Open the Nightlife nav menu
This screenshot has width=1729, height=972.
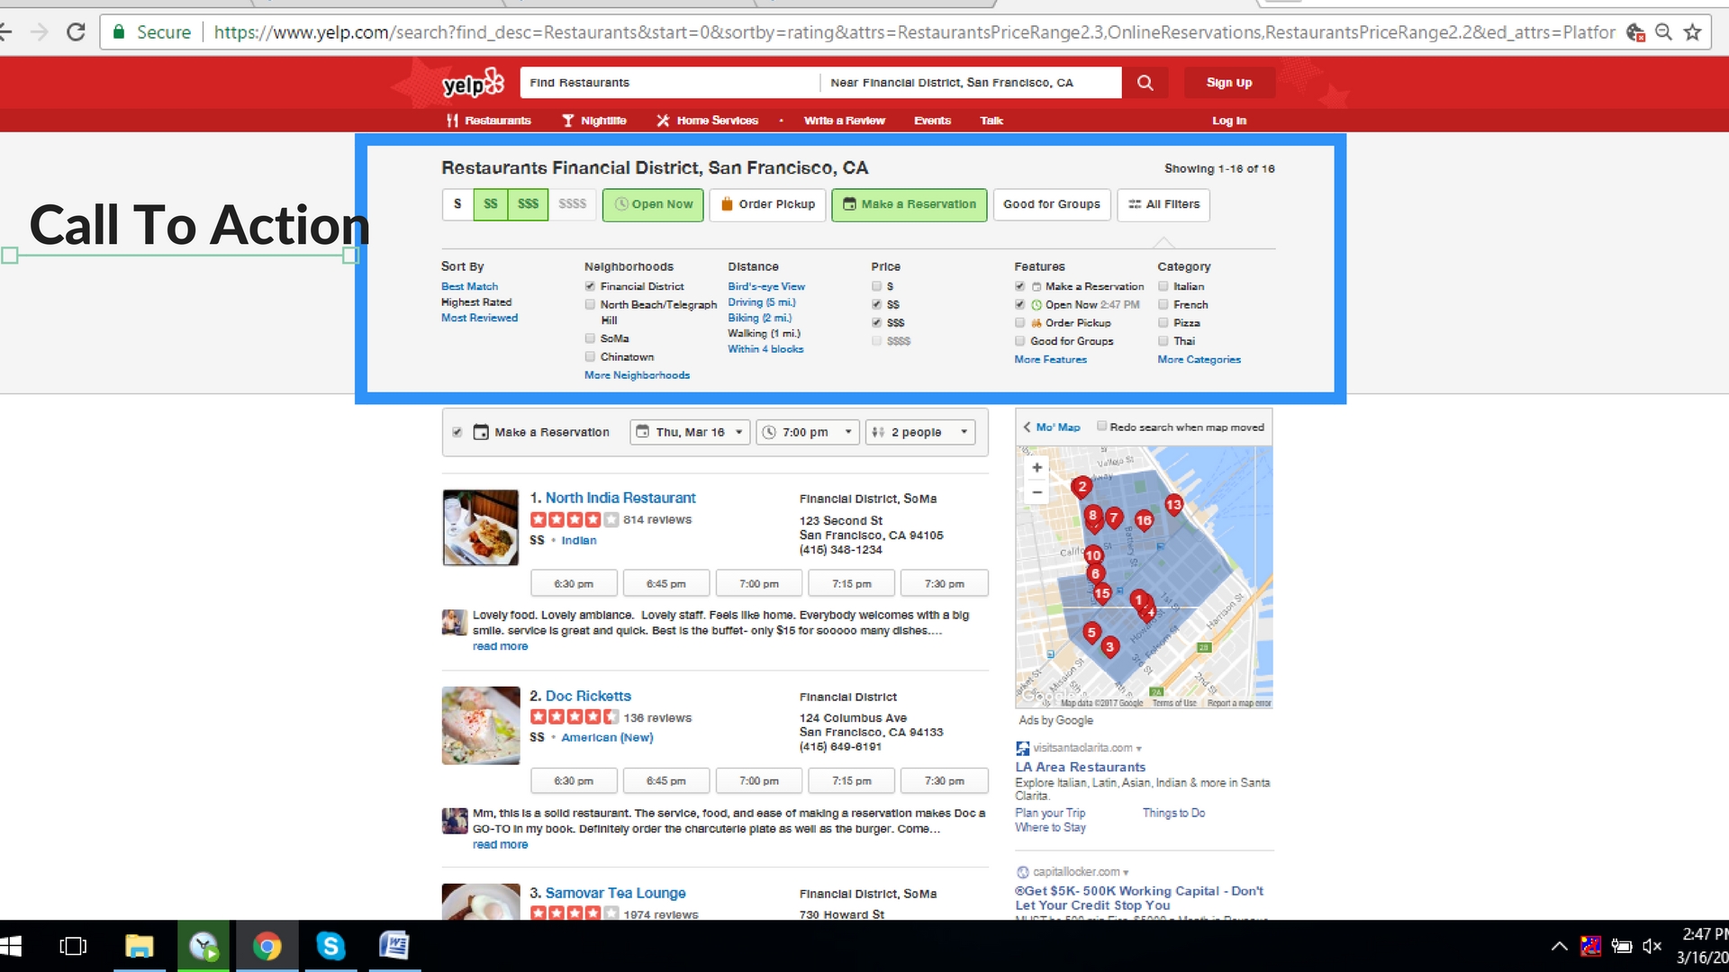pyautogui.click(x=594, y=121)
